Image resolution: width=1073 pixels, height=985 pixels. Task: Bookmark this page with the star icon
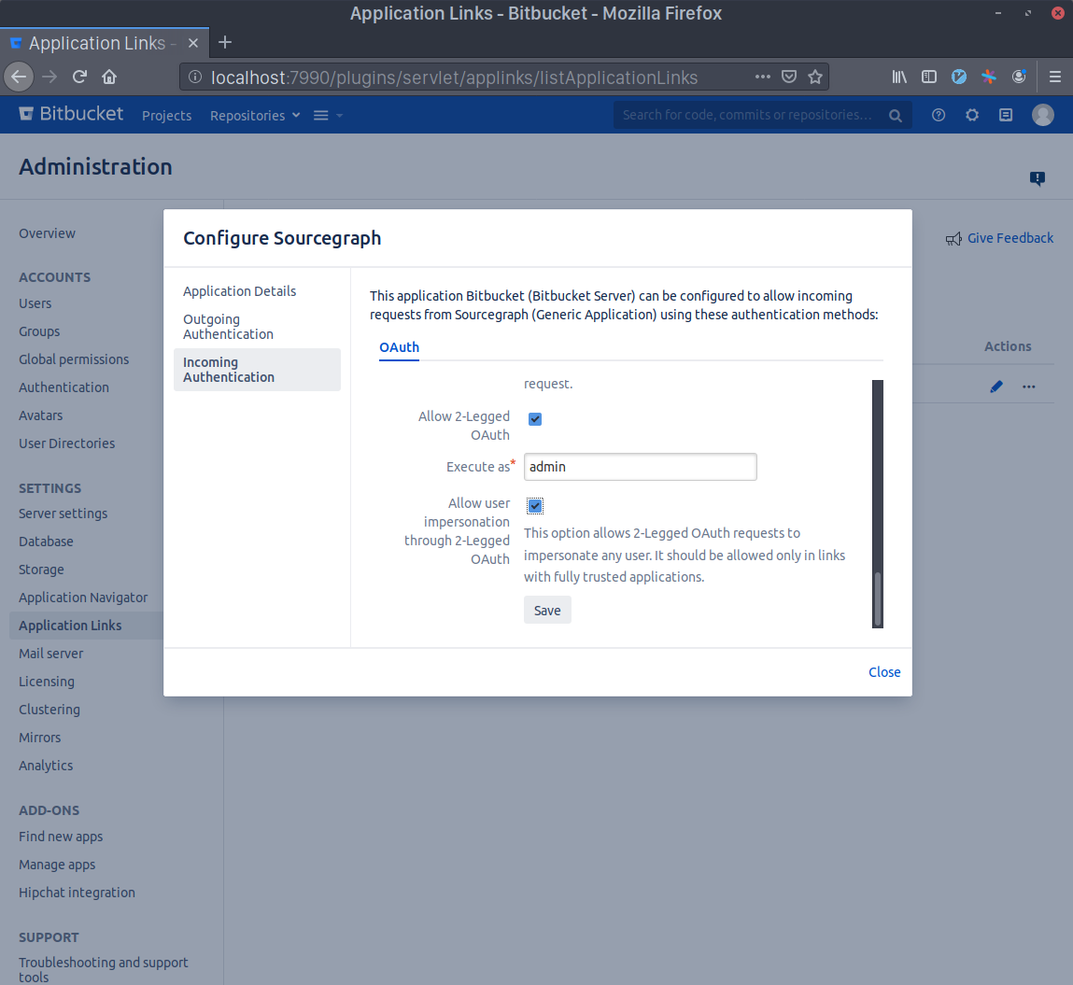[x=815, y=77]
